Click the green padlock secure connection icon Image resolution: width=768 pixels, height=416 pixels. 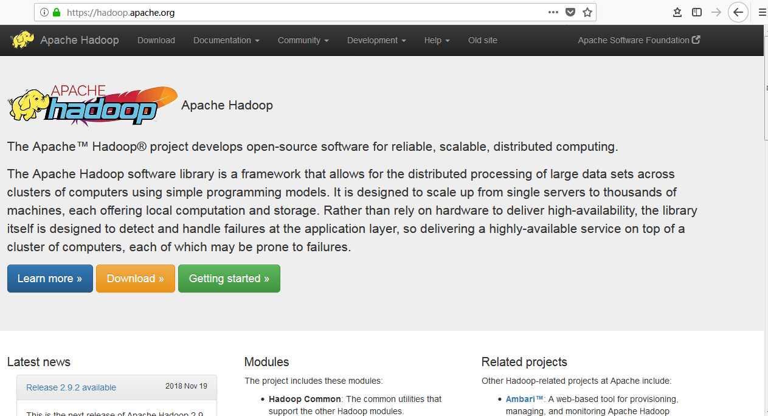57,12
